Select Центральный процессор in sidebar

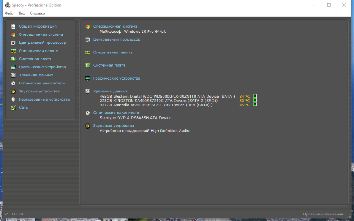coord(42,43)
